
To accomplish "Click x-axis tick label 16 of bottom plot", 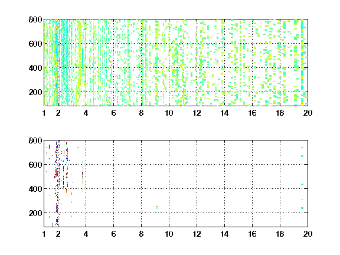I will pos(252,234).
